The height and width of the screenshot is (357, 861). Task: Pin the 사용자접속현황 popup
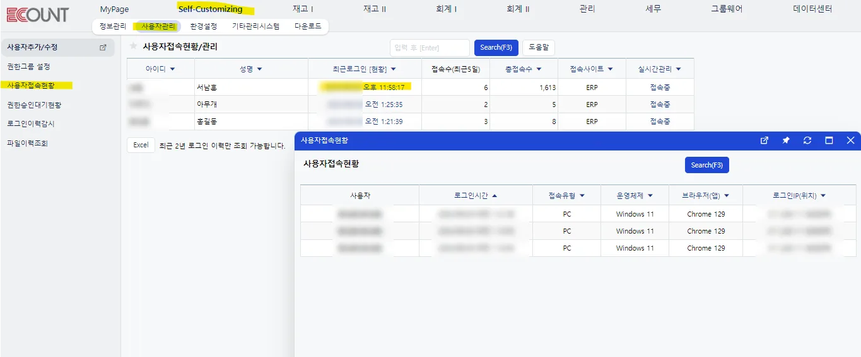(786, 140)
